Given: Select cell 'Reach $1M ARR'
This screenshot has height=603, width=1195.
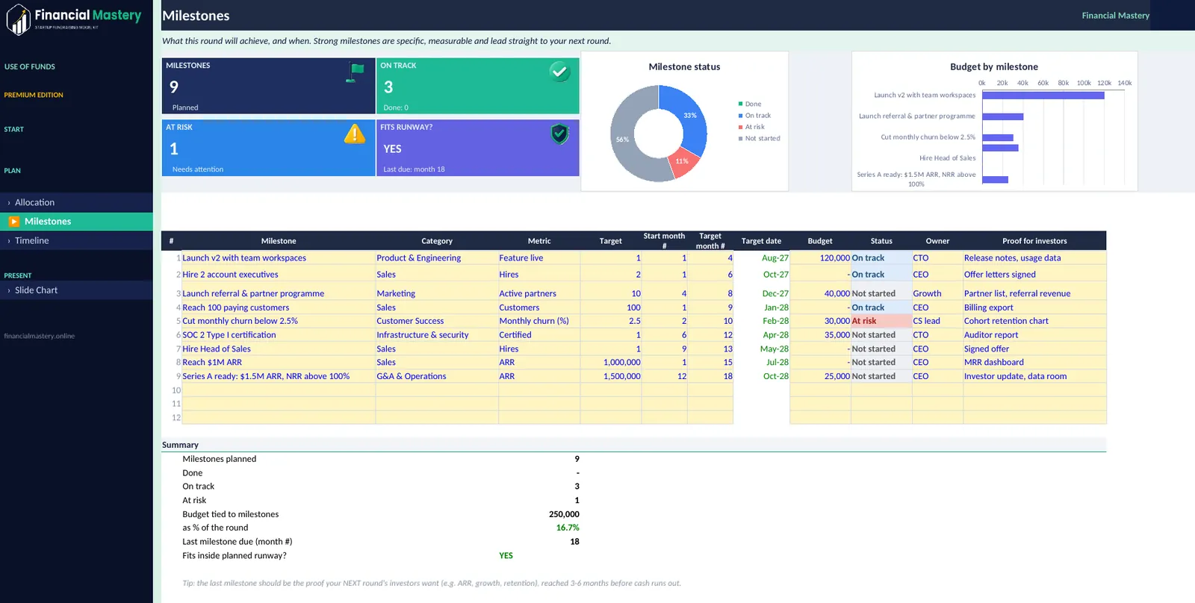Looking at the screenshot, I should pyautogui.click(x=279, y=363).
